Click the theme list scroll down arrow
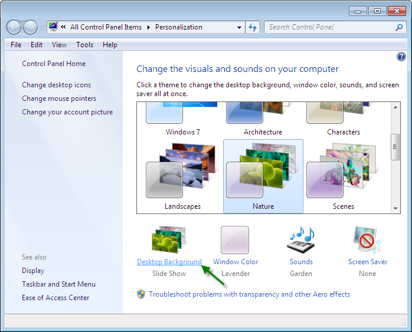Image resolution: width=412 pixels, height=332 pixels. [395, 209]
